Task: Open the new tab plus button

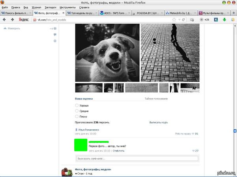Action: click(x=234, y=13)
